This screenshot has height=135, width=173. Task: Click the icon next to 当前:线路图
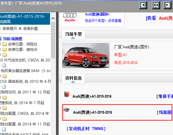[1, 39]
